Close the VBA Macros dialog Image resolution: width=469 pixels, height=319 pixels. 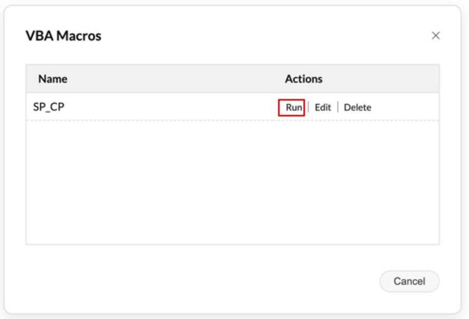pyautogui.click(x=436, y=36)
